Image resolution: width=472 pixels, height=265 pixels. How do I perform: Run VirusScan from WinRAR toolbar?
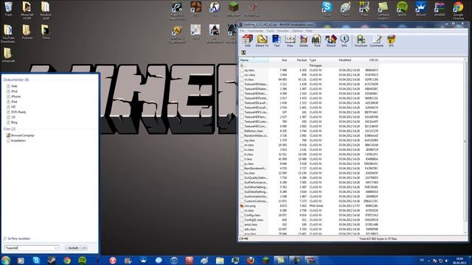point(361,40)
